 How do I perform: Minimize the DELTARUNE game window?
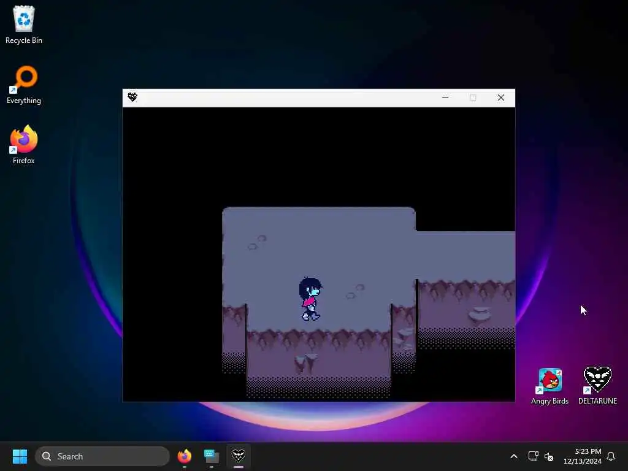[445, 98]
